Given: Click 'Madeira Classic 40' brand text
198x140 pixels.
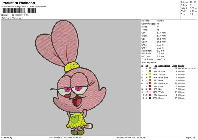Looking at the screenshot, I should [187, 68].
